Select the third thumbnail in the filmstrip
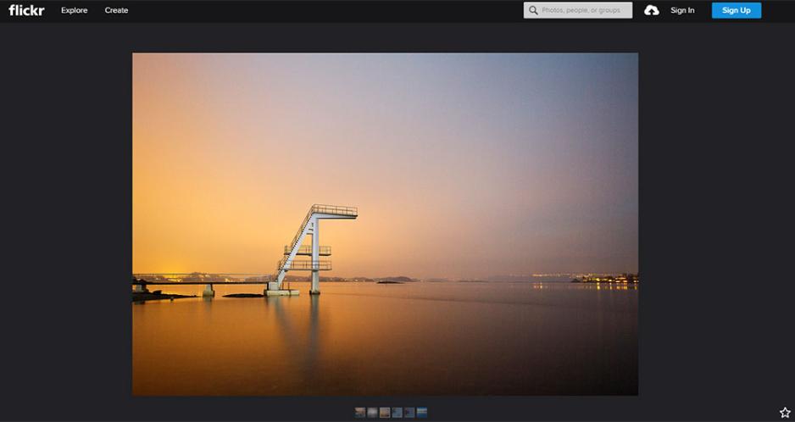Image resolution: width=795 pixels, height=422 pixels. (x=385, y=413)
